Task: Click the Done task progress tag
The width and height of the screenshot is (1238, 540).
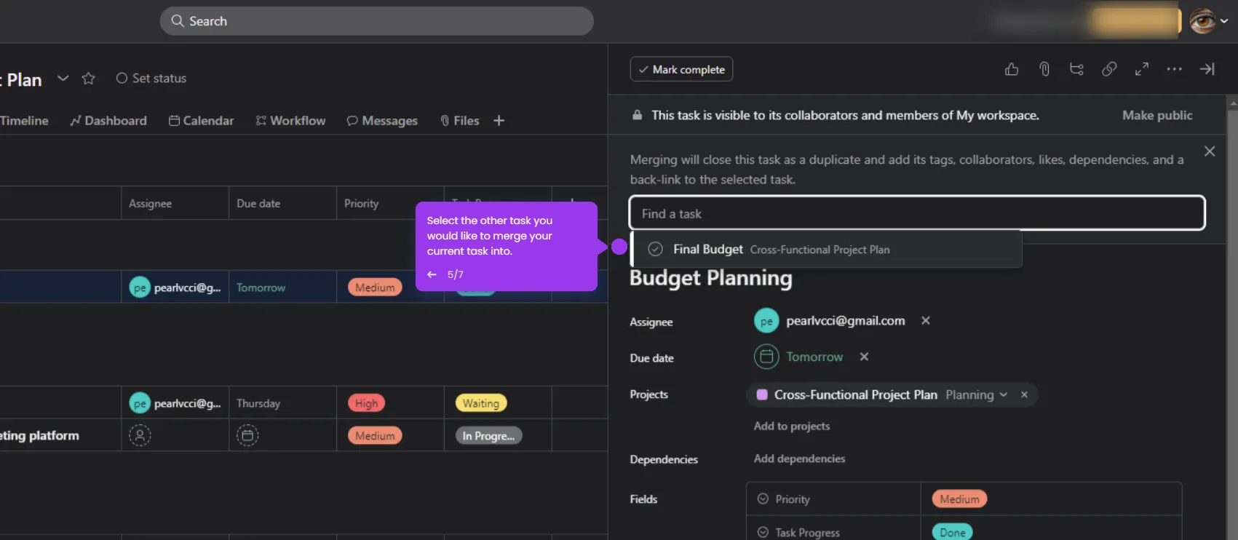Action: coord(952,533)
